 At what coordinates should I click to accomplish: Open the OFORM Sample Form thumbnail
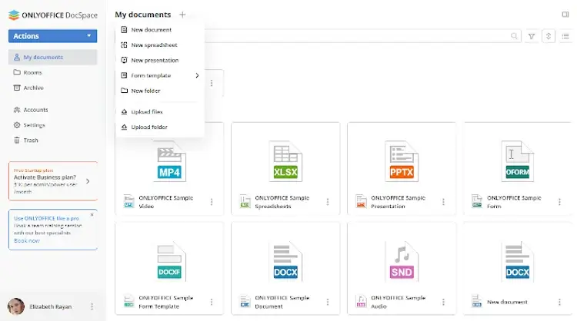tap(518, 161)
